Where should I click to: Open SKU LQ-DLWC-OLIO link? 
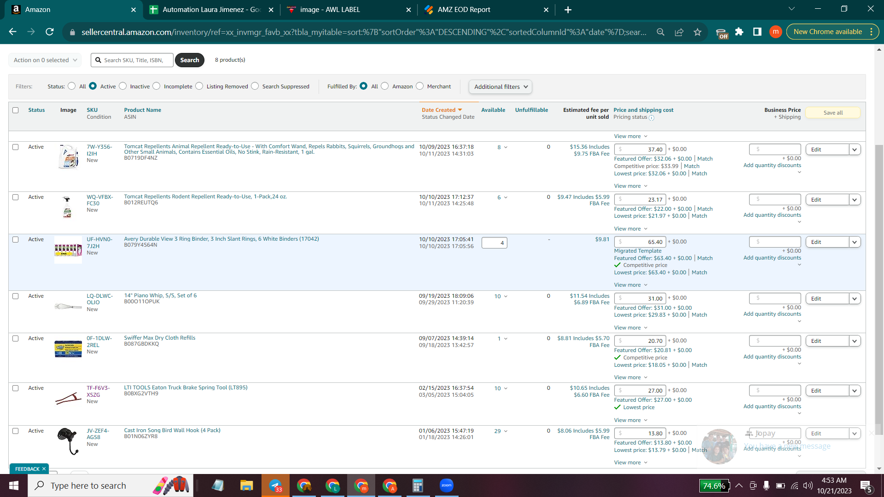[x=99, y=299]
